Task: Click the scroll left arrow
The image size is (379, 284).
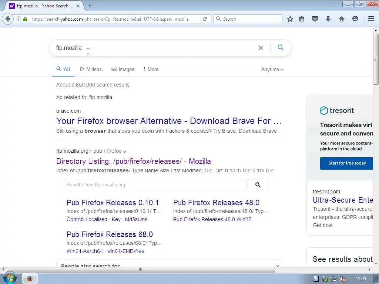Action: pos(3,270)
